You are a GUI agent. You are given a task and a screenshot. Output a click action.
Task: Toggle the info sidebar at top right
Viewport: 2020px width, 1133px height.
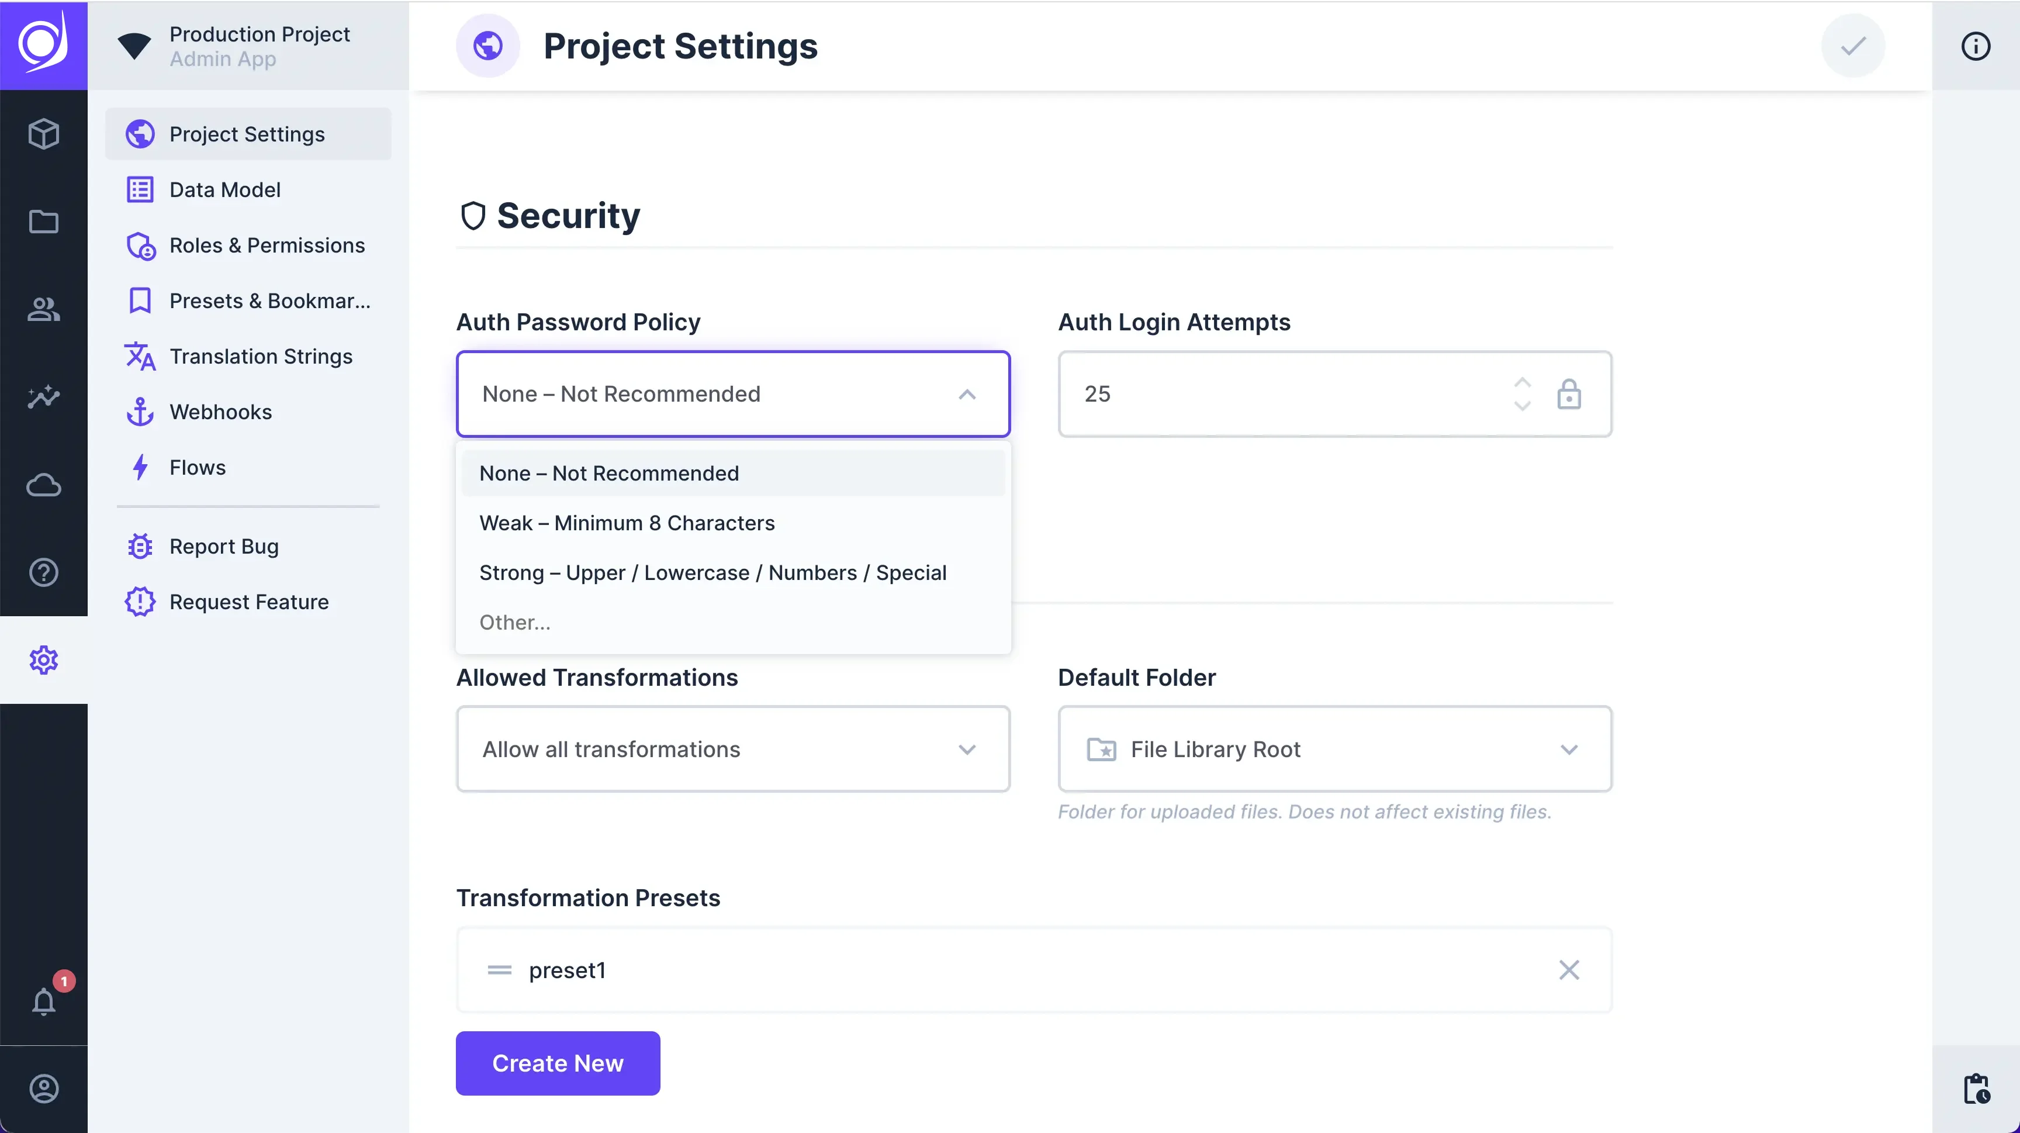click(x=1976, y=46)
